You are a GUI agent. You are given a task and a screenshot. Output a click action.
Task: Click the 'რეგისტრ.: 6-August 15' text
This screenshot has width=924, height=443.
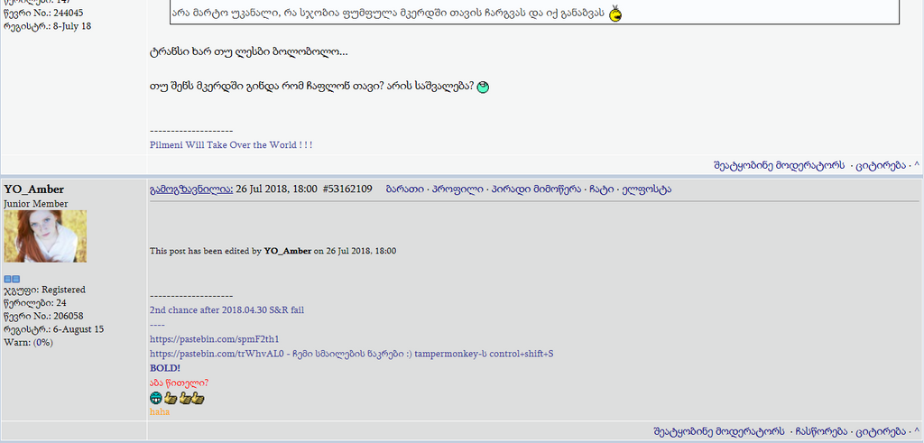click(53, 329)
